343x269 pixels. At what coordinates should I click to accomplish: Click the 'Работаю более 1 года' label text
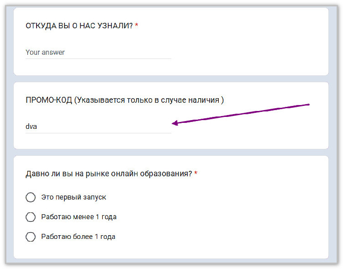pos(78,237)
